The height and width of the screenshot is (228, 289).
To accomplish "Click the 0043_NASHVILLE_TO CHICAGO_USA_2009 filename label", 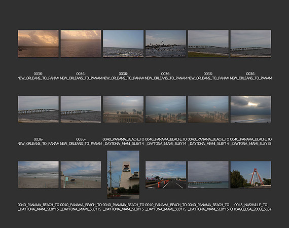I will 250,207.
